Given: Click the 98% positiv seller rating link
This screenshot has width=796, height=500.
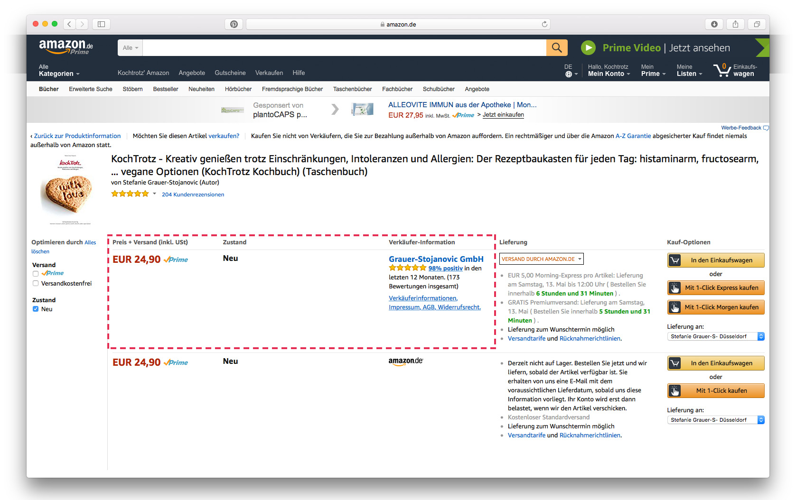Looking at the screenshot, I should point(445,269).
